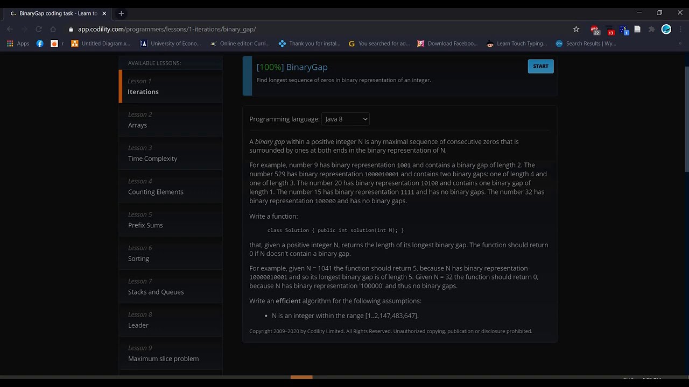This screenshot has width=689, height=387.
Task: Open the Learn Touch Typing bookmark
Action: pos(517,44)
